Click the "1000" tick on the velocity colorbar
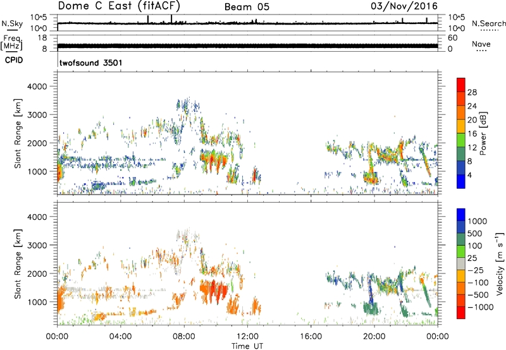 pos(478,221)
